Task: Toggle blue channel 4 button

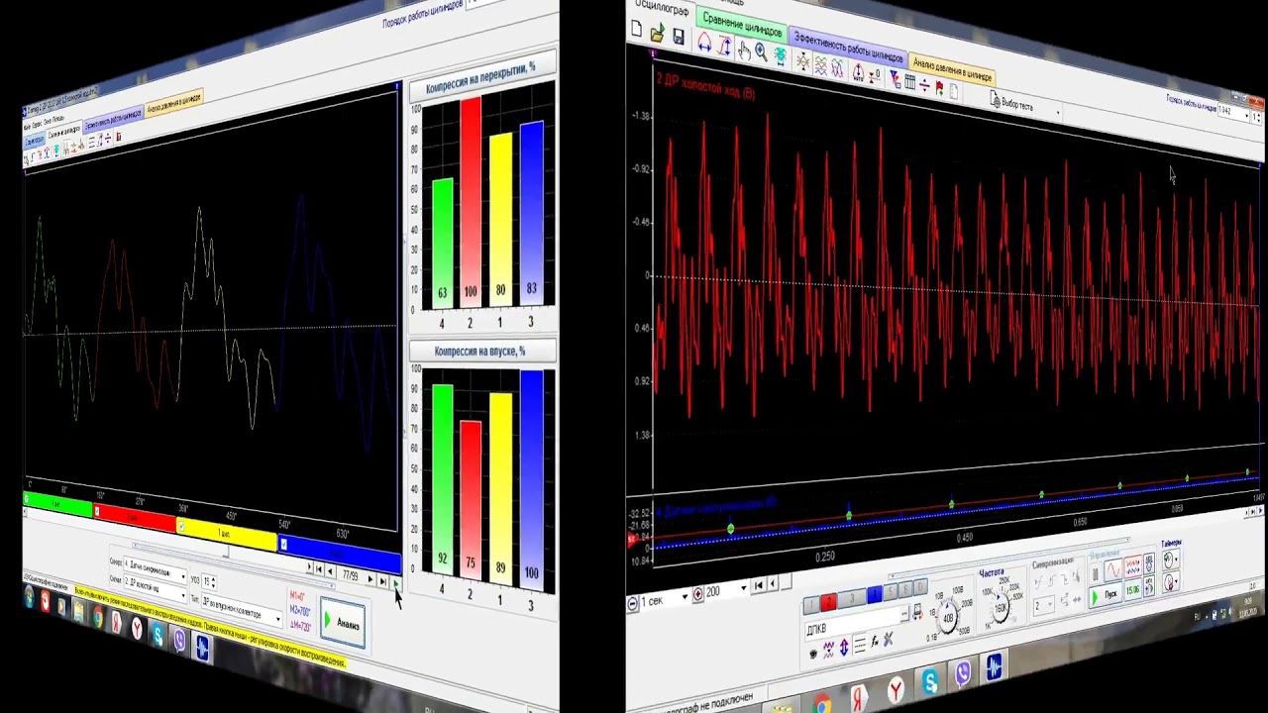Action: click(874, 595)
